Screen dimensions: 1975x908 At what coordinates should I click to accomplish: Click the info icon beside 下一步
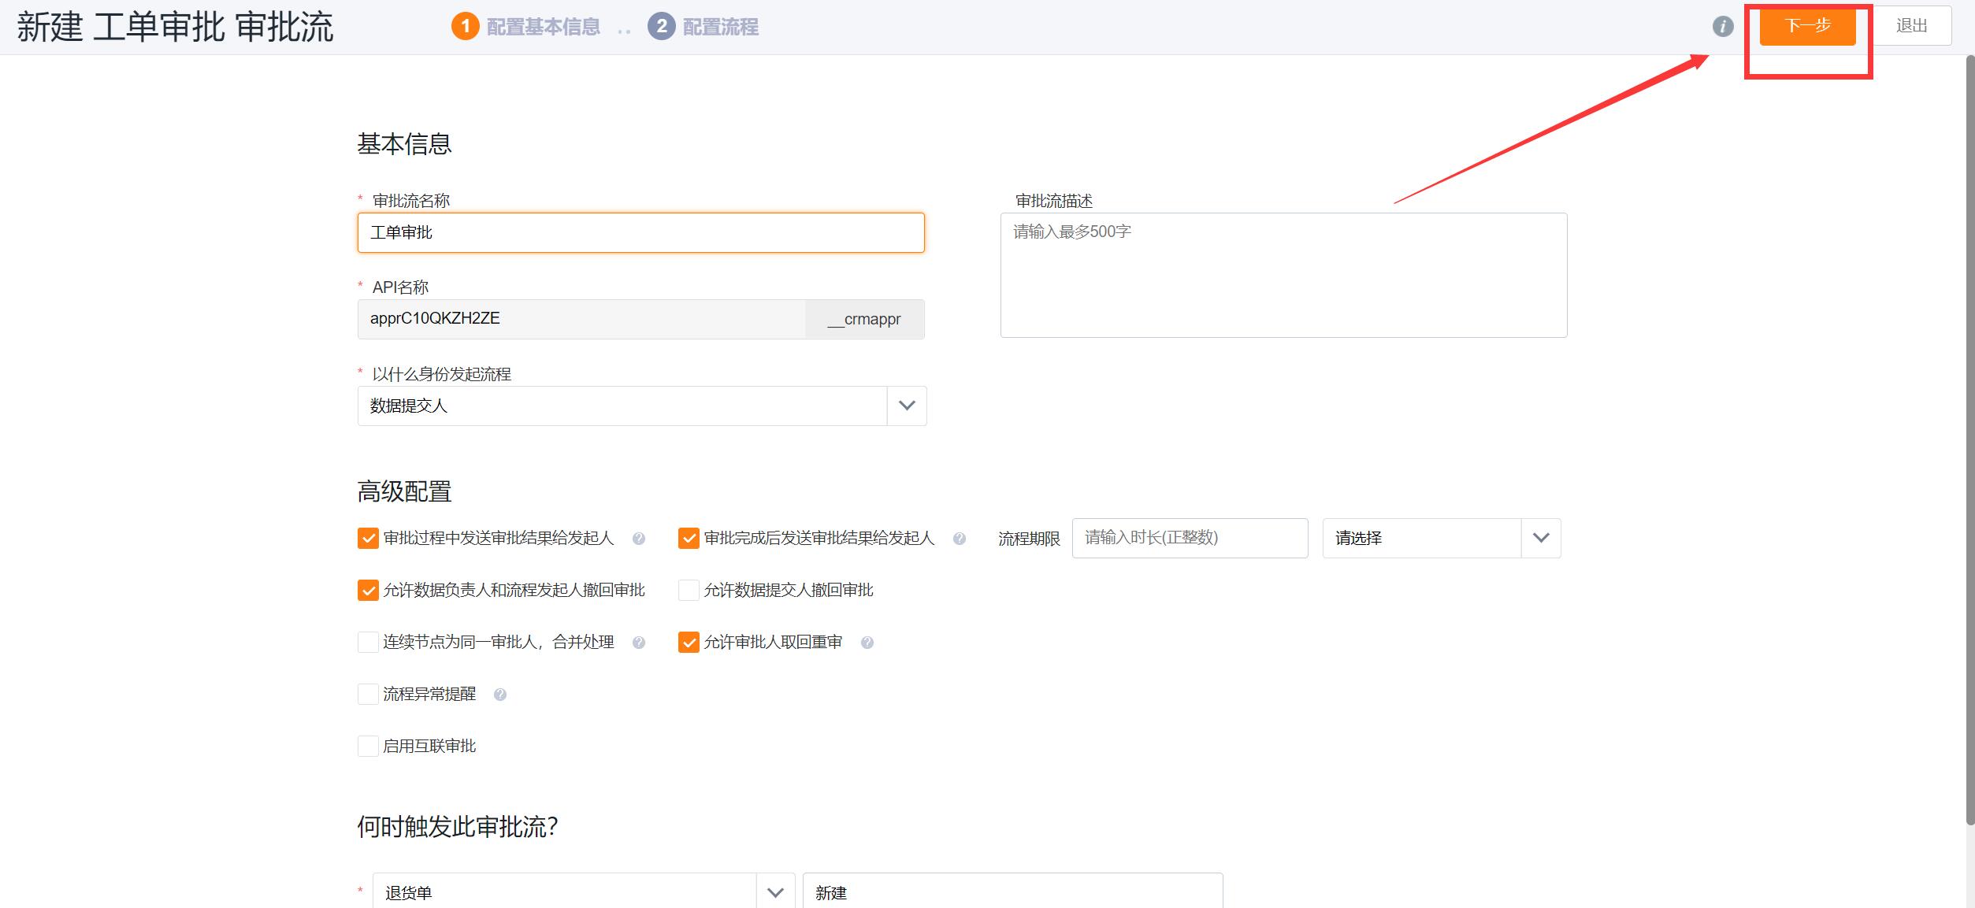click(x=1723, y=27)
